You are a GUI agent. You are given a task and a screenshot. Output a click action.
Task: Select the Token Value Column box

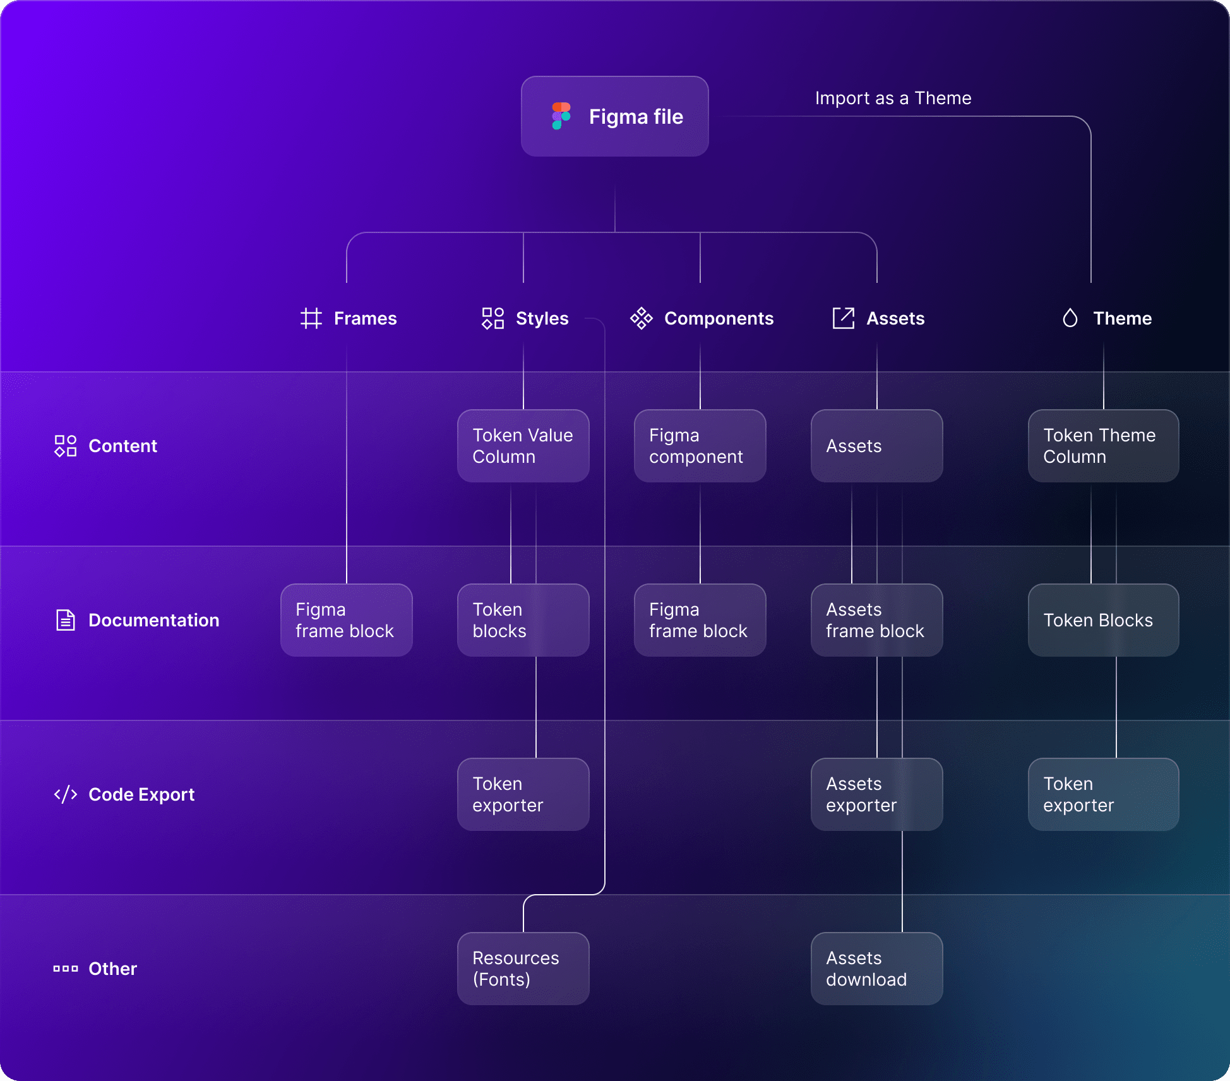[523, 446]
